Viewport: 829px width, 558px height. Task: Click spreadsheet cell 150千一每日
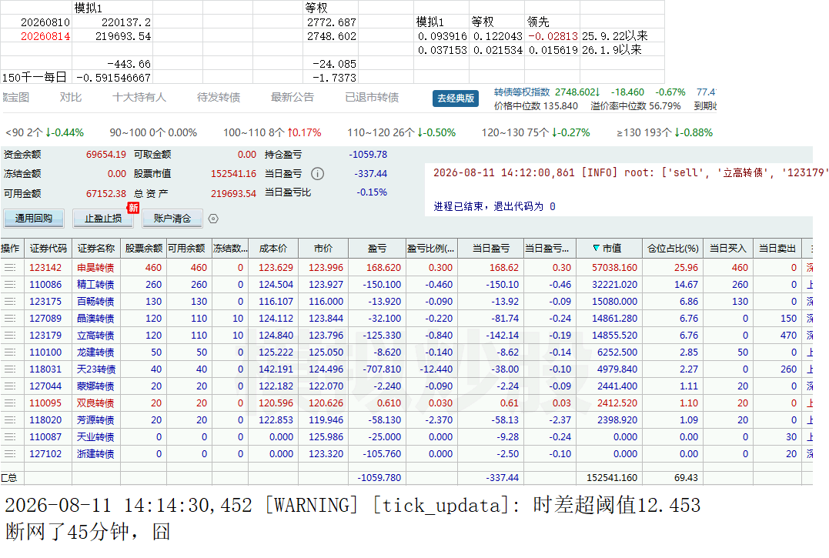[35, 78]
